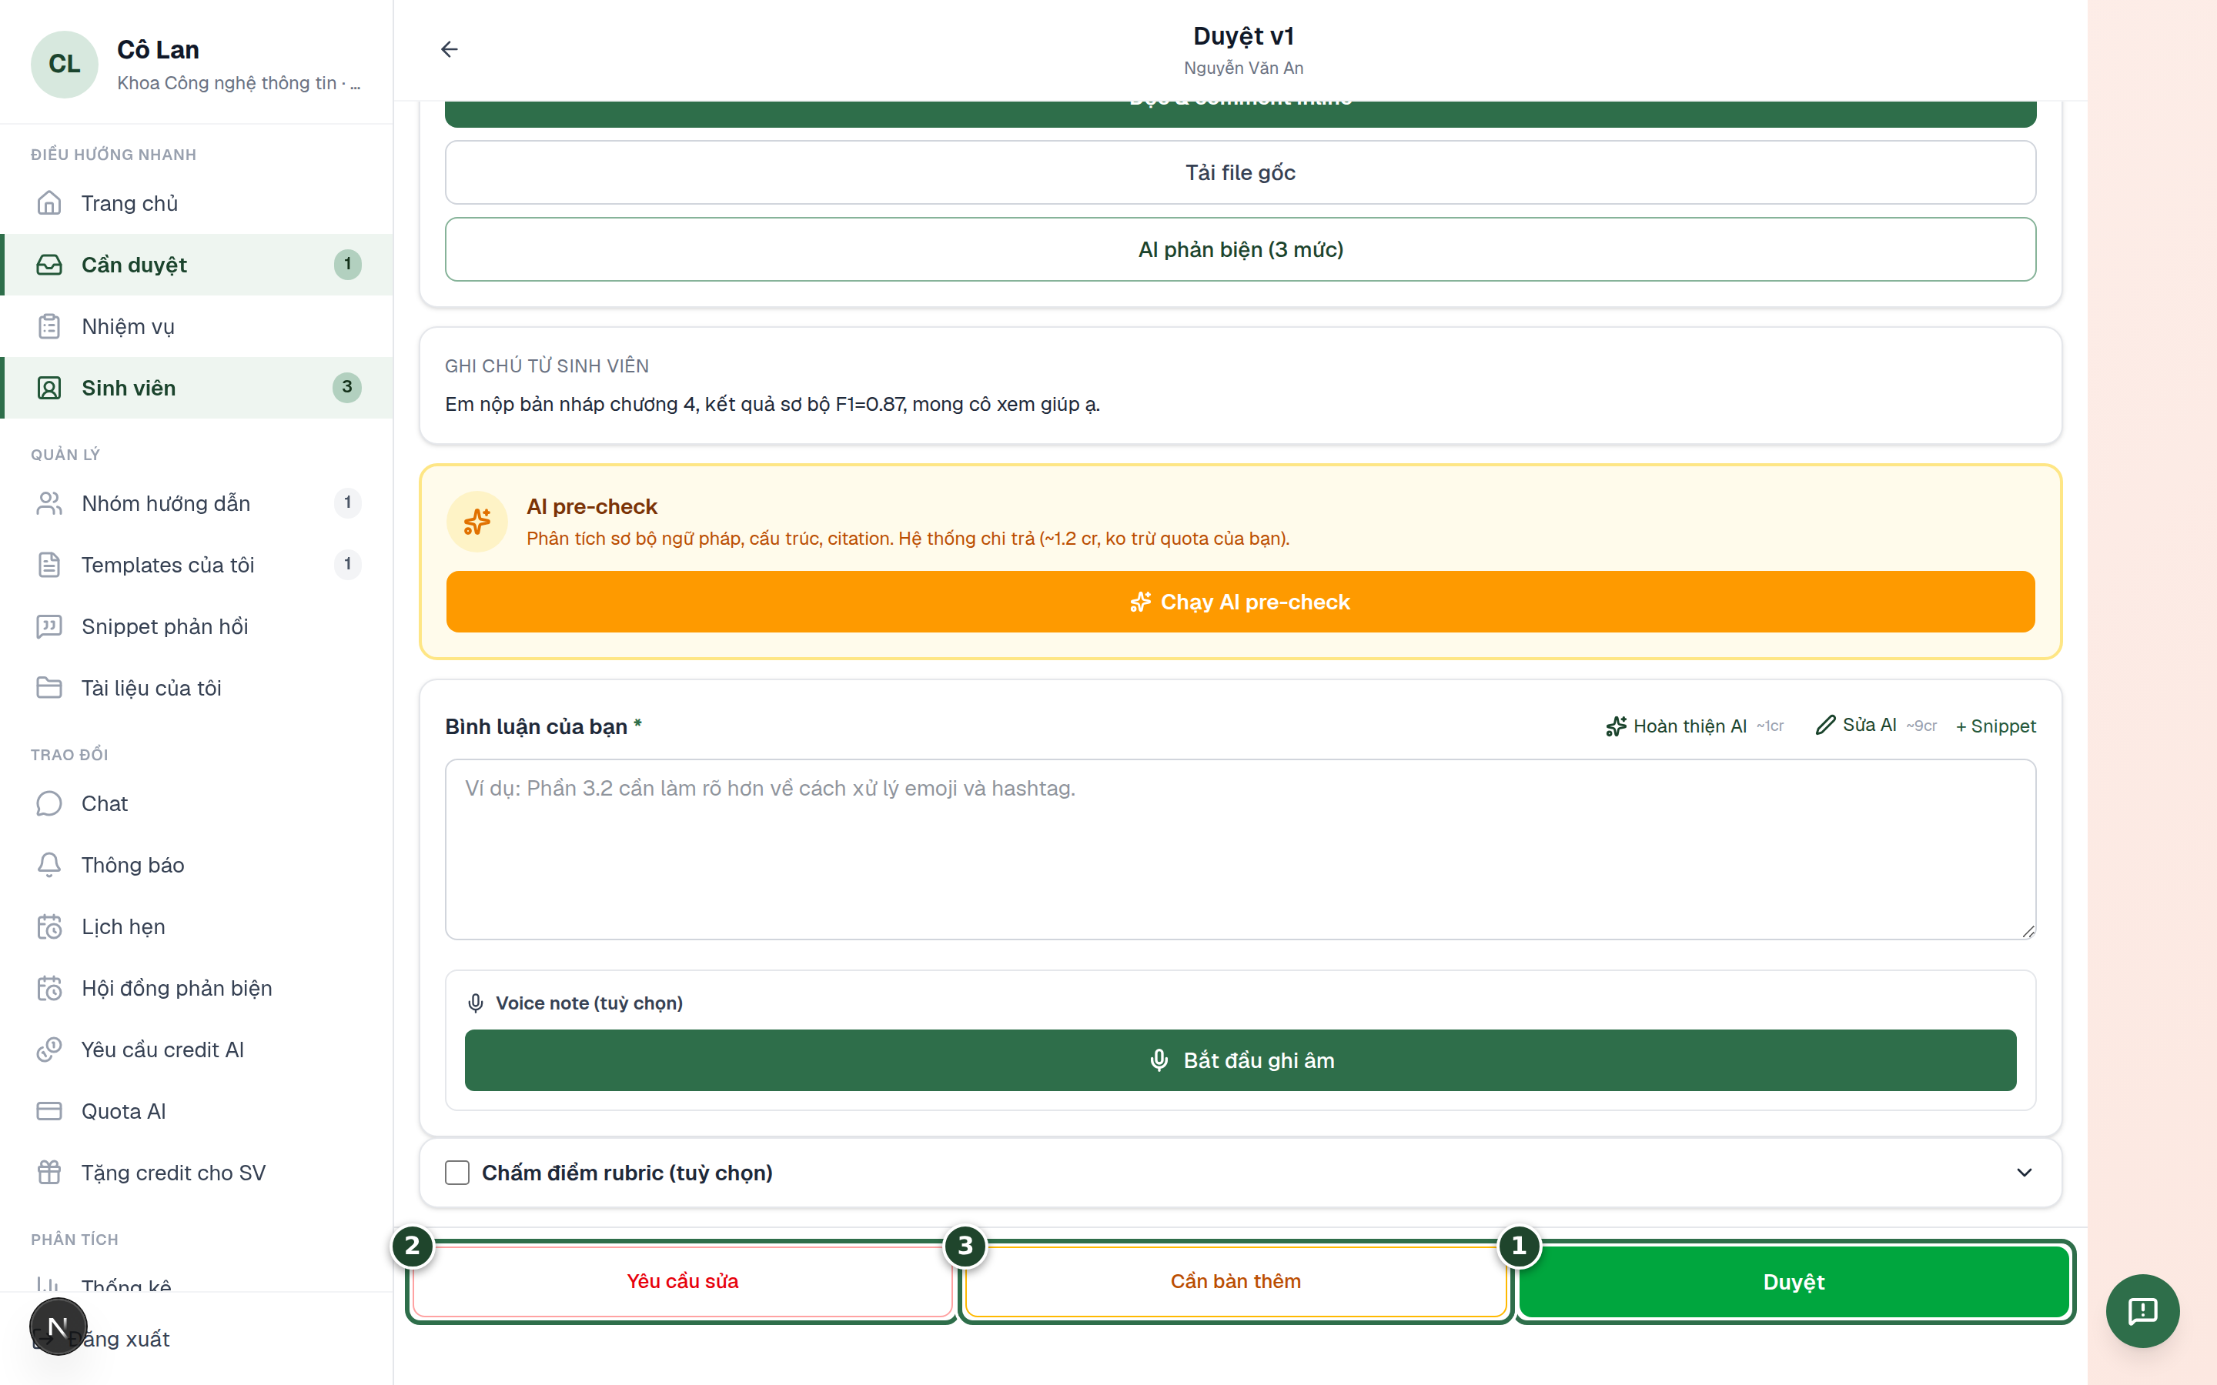Go to Sinh viên in the sidebar
Screen dimensions: 2217x1385
point(197,388)
